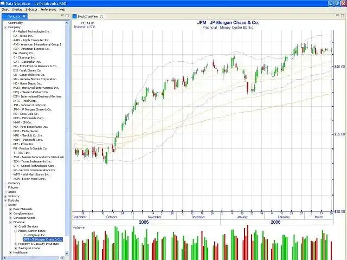Select KO - Coca-Cola Co.
The height and width of the screenshot is (260, 347).
(x=25, y=114)
